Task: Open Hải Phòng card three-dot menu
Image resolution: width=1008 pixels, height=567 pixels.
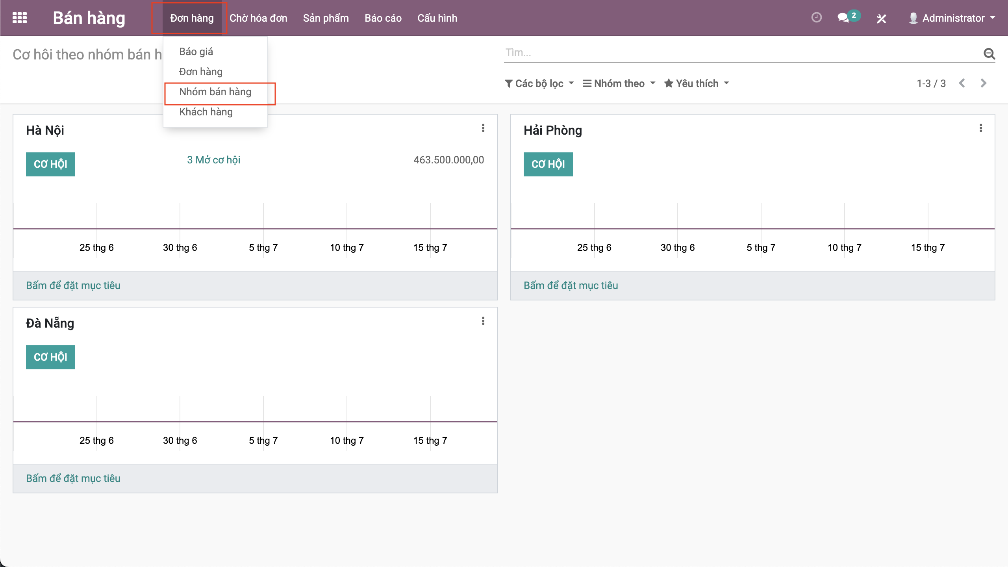Action: pyautogui.click(x=981, y=128)
